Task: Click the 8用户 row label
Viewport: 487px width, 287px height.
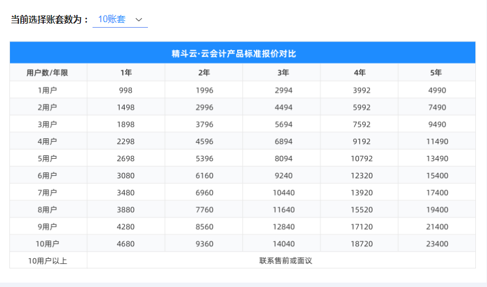Action: click(48, 209)
